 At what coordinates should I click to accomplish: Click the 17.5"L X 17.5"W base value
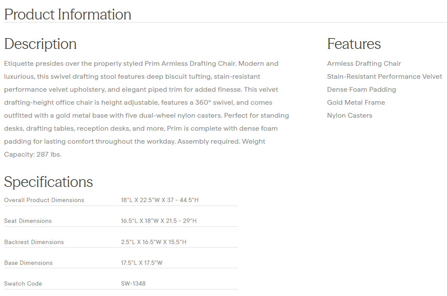pyautogui.click(x=141, y=263)
